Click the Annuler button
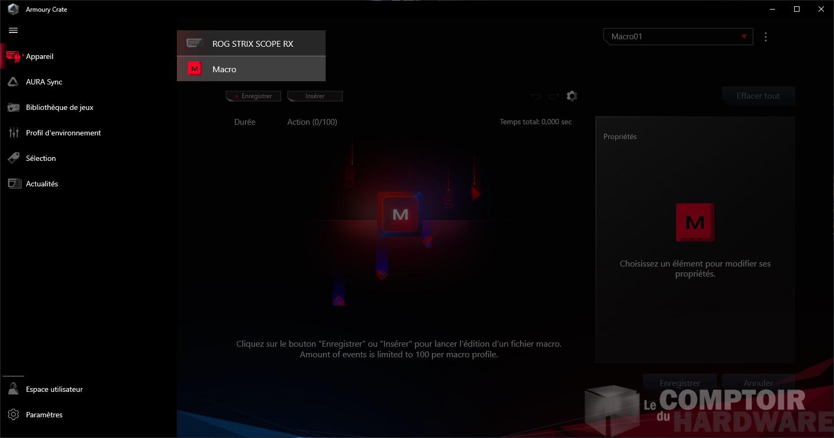This screenshot has height=438, width=834. (x=758, y=383)
